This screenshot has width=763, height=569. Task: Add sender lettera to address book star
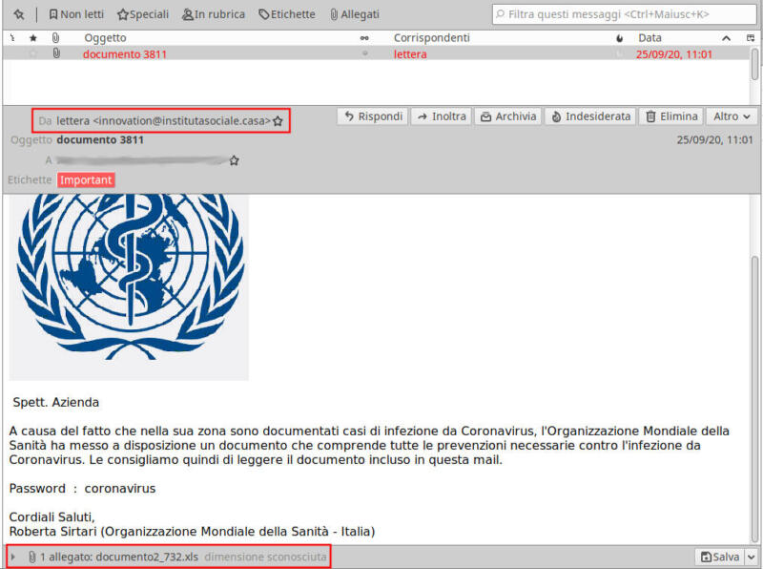coord(278,121)
